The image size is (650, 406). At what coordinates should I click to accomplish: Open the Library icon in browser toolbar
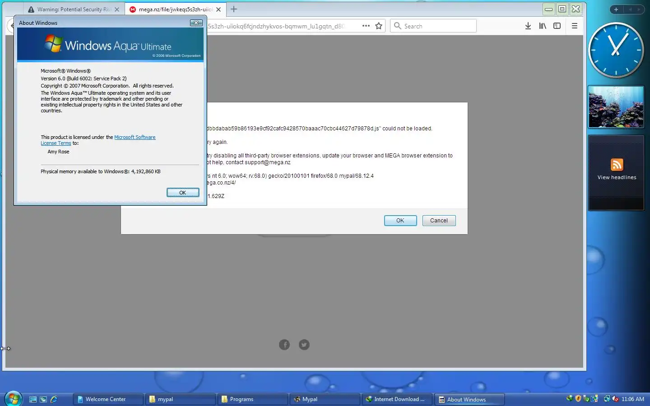click(543, 26)
